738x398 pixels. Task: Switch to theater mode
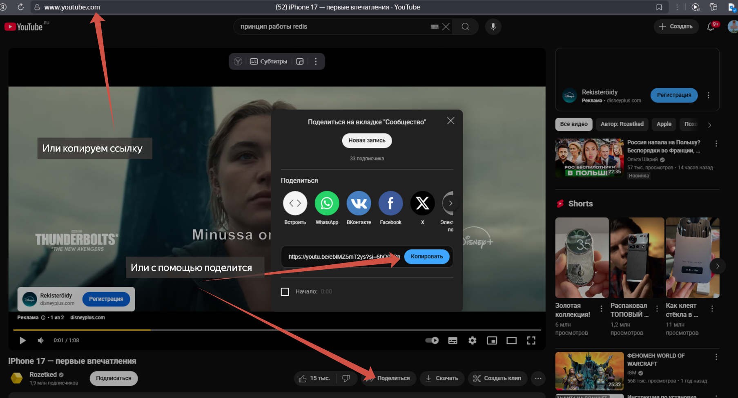point(511,340)
